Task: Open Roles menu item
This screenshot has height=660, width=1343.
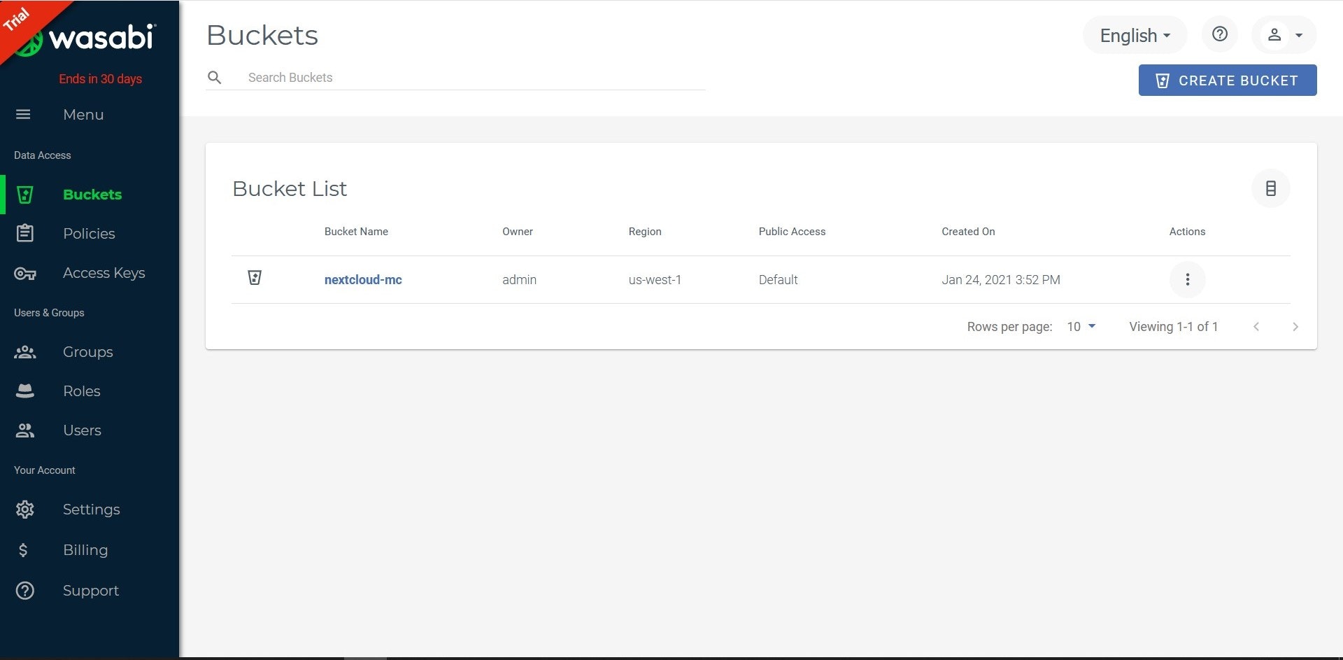Action: coord(90,391)
